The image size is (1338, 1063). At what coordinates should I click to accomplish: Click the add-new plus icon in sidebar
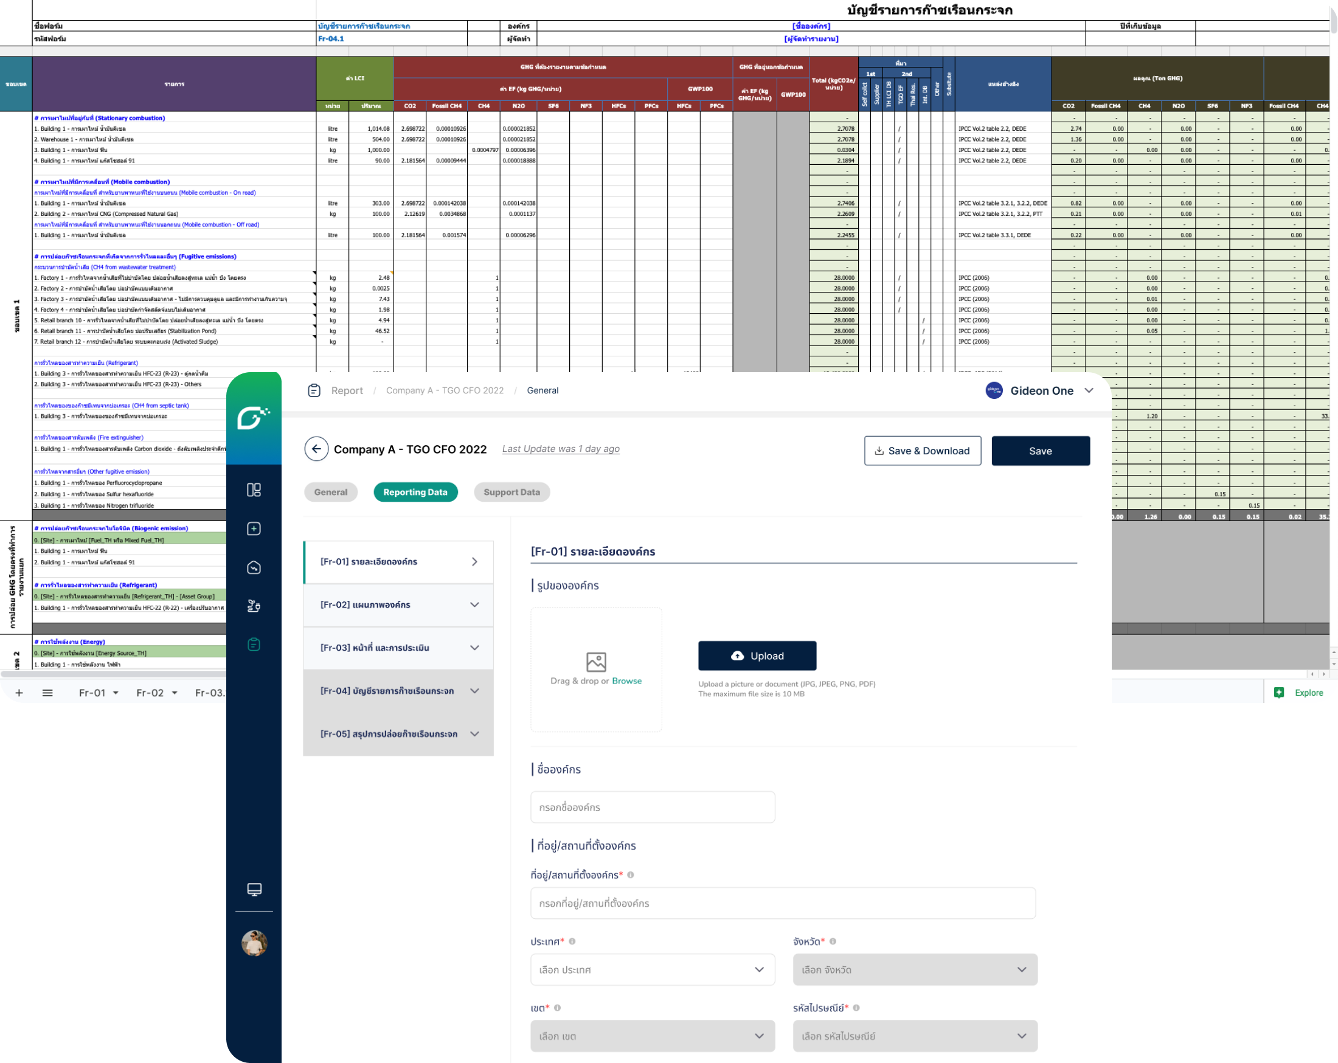pyautogui.click(x=254, y=528)
